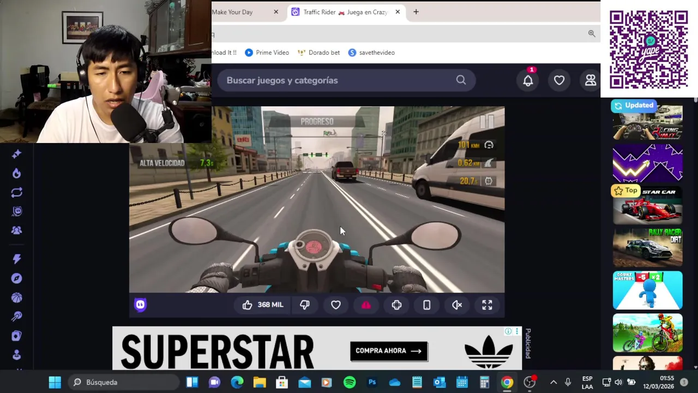Open the Updated racing game thumbnail

click(647, 121)
